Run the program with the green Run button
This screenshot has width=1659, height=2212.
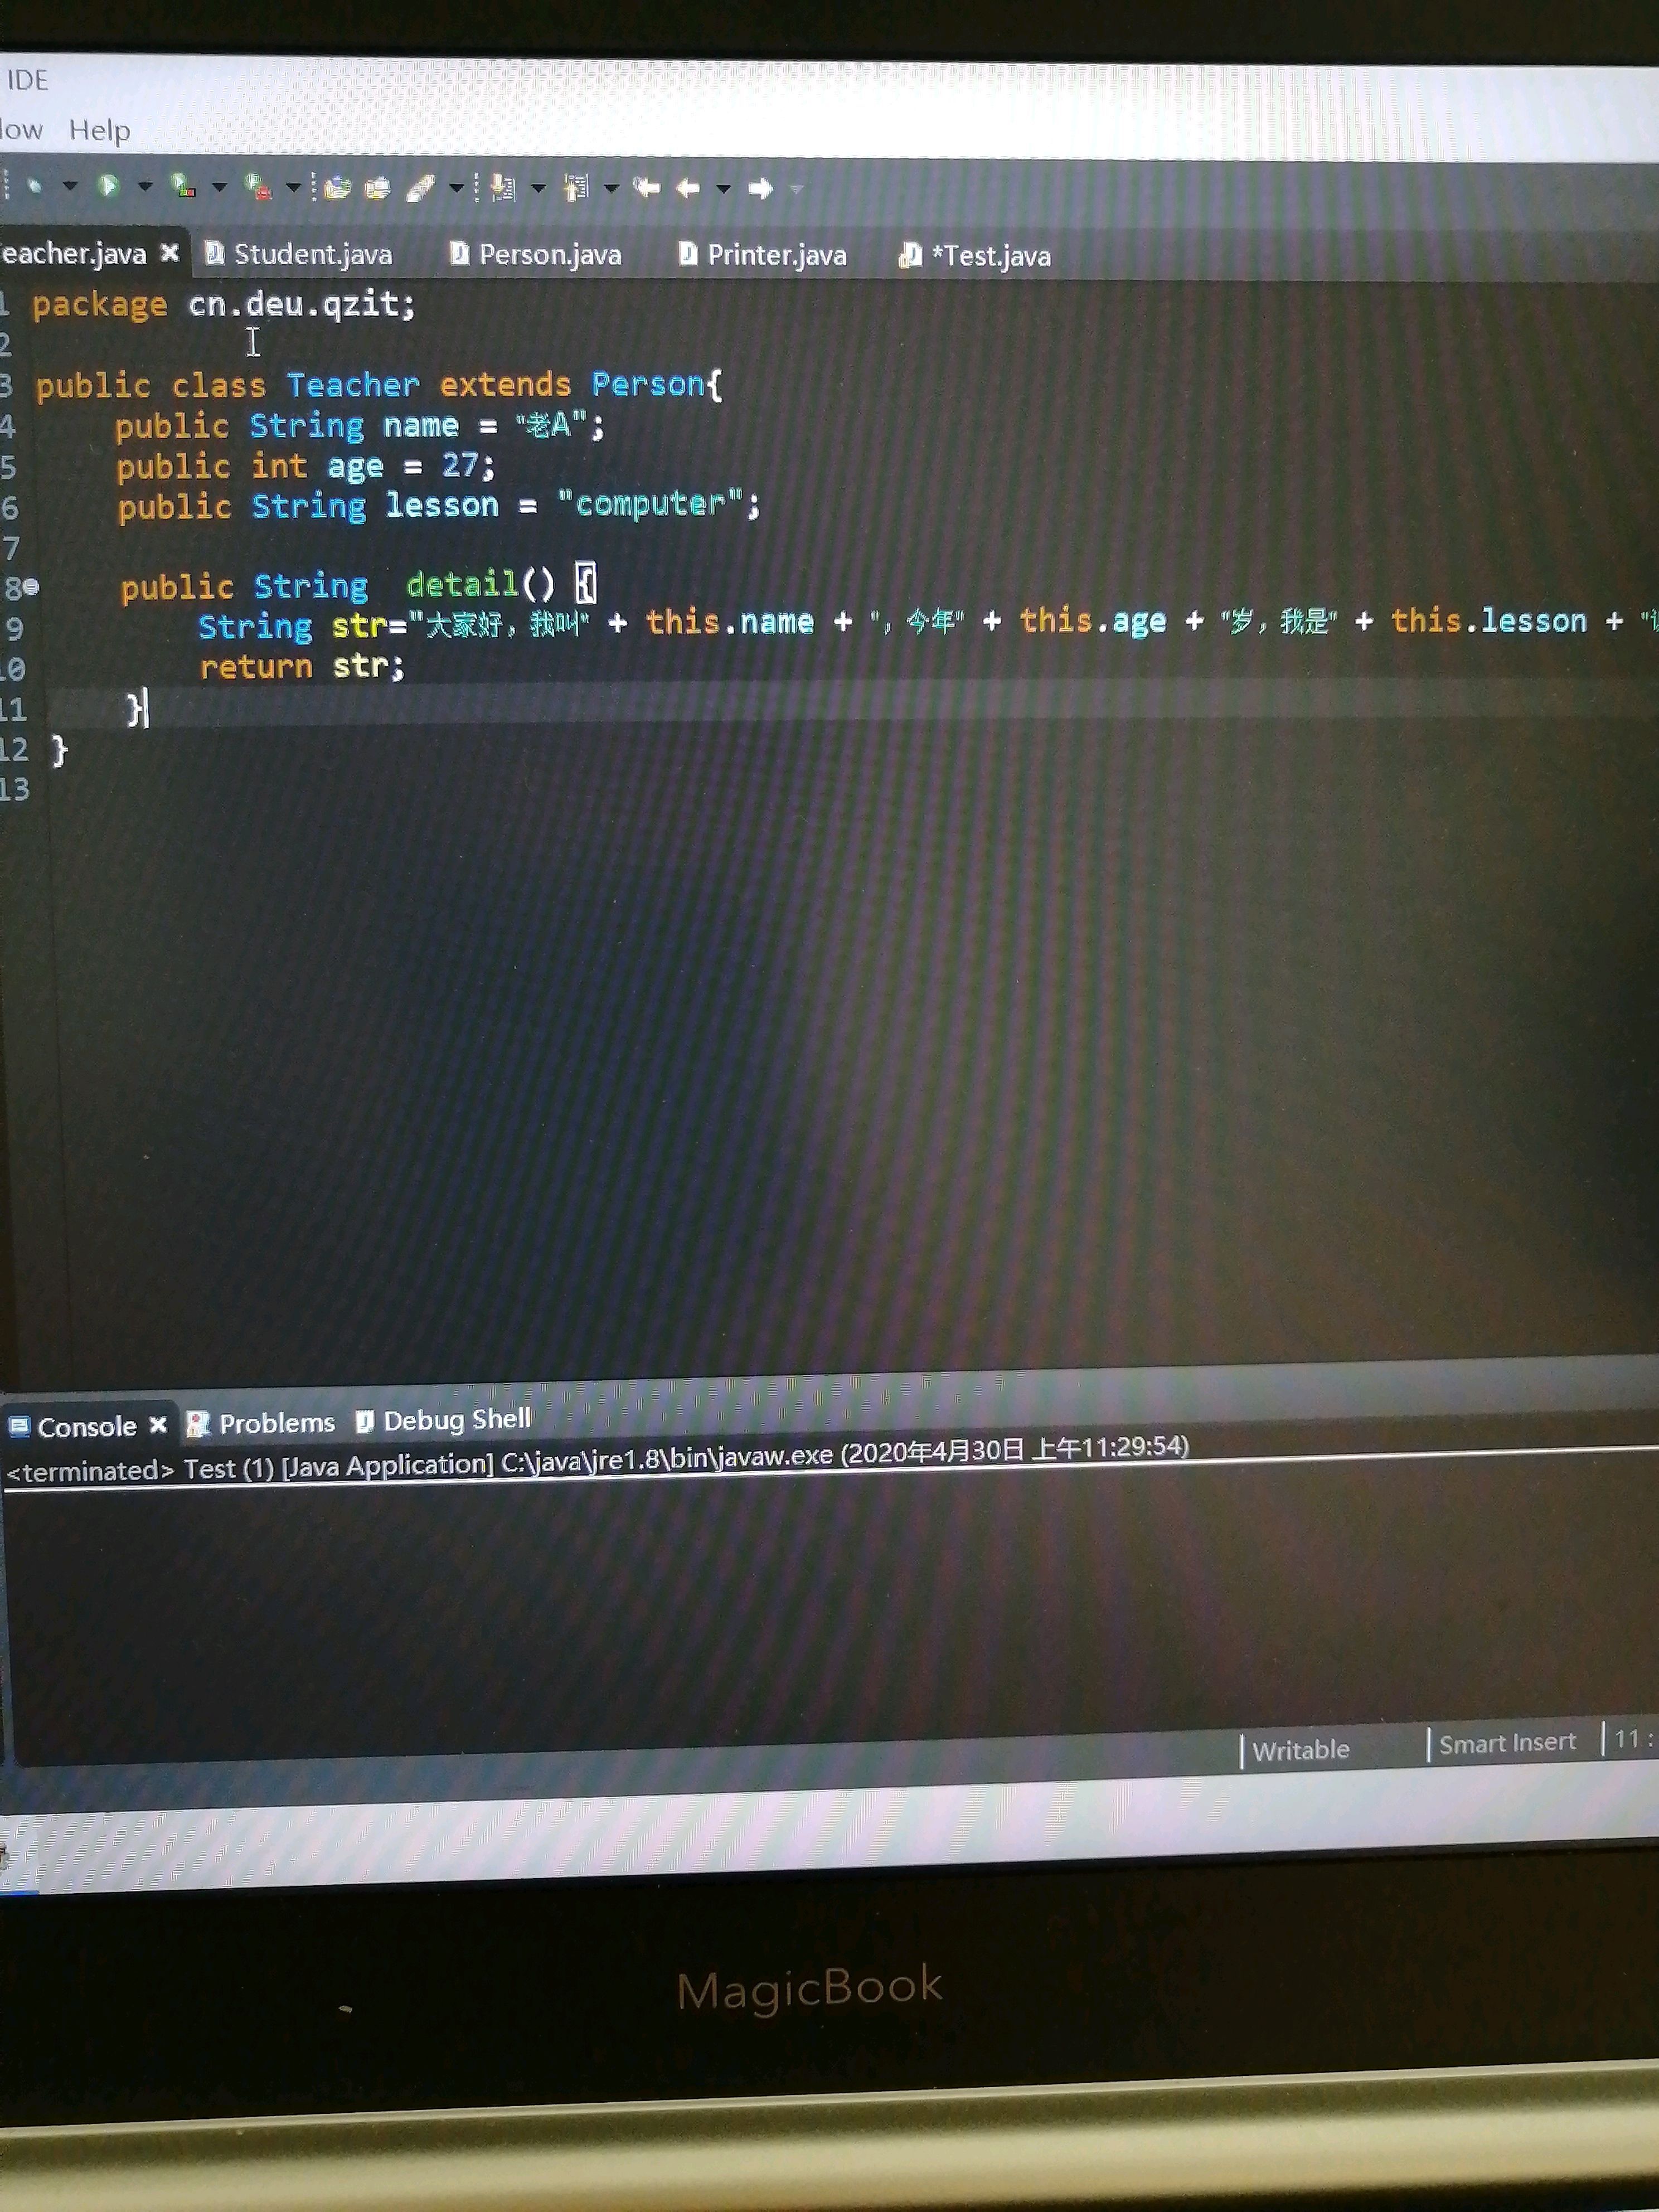click(x=109, y=186)
